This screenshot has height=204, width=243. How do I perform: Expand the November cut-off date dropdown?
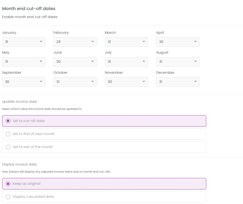[127, 82]
